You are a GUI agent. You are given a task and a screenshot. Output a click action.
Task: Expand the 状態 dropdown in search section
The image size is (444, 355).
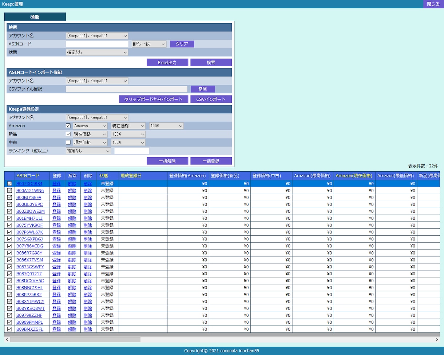point(97,52)
